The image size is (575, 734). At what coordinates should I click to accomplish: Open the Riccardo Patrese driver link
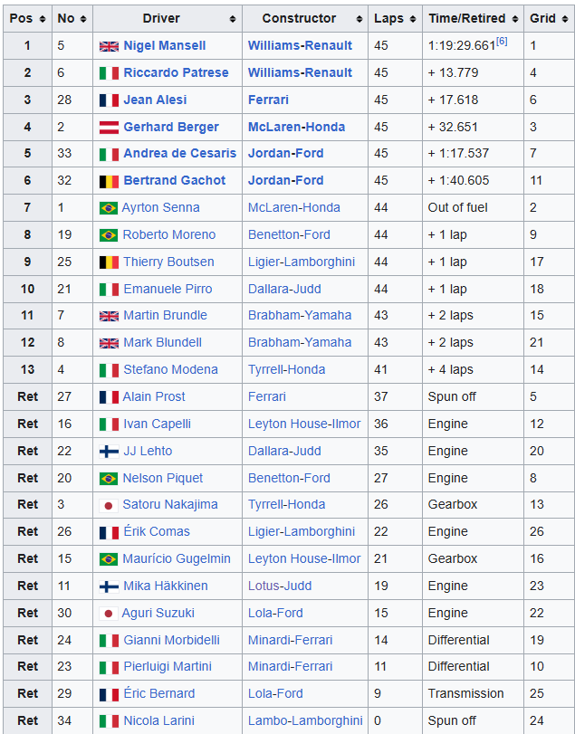click(176, 72)
